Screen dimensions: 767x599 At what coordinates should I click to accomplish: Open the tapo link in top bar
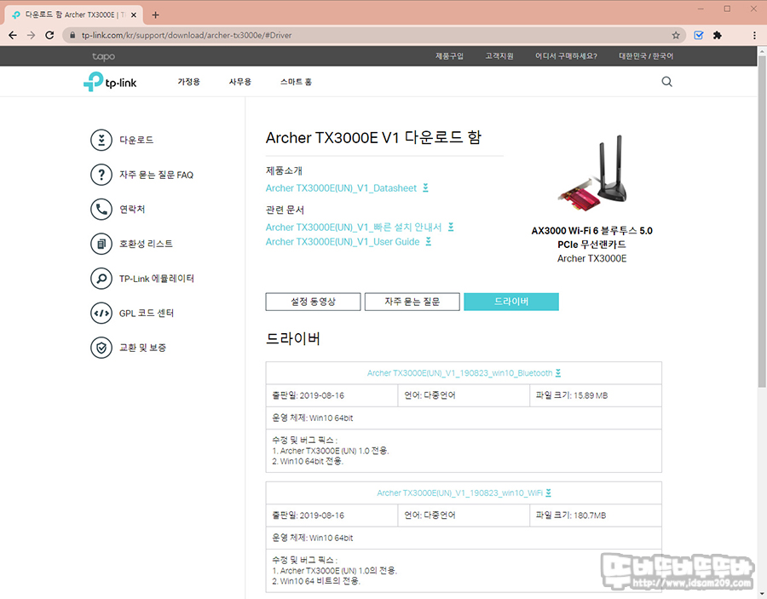pyautogui.click(x=104, y=56)
